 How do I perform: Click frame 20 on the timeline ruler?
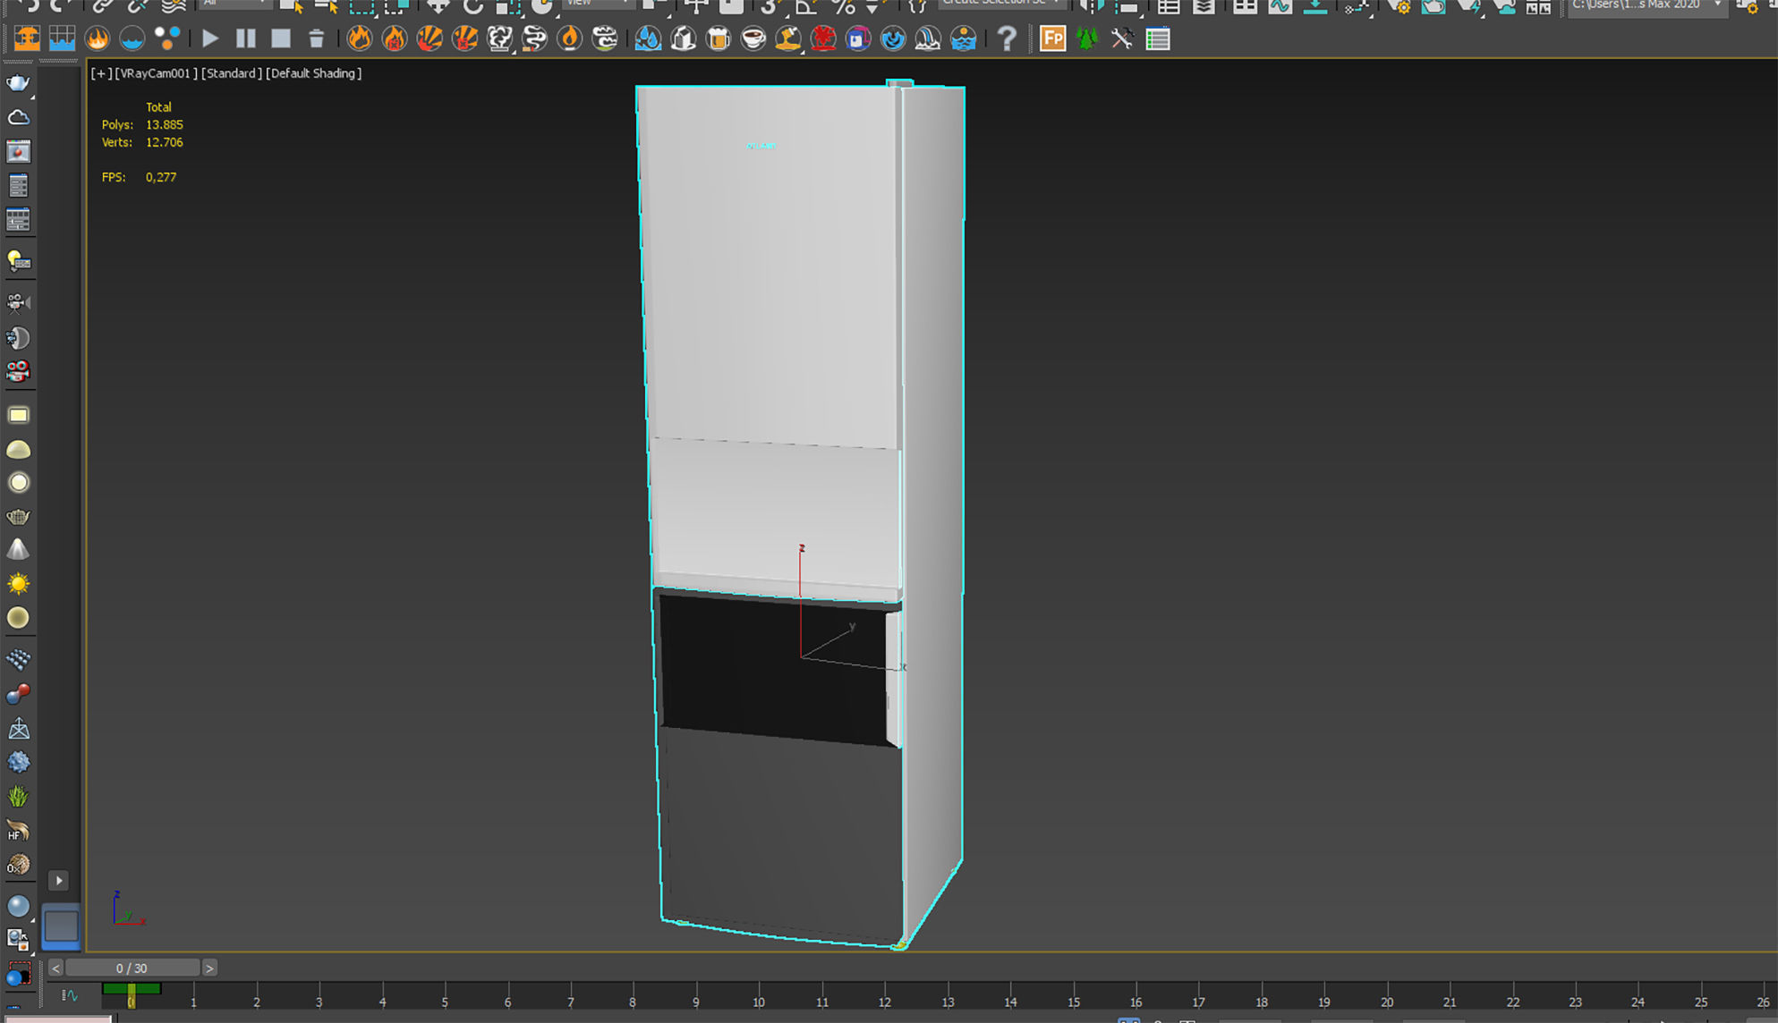tap(1386, 1002)
